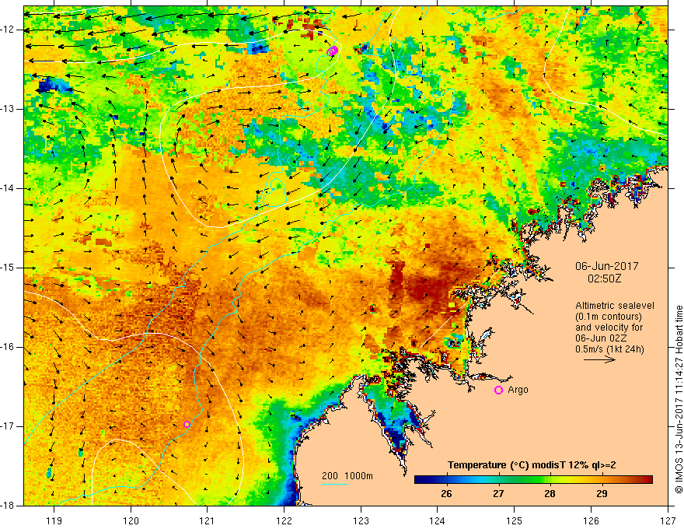Select the Argo float marker near 17°S
The width and height of the screenshot is (684, 529).
(187, 424)
